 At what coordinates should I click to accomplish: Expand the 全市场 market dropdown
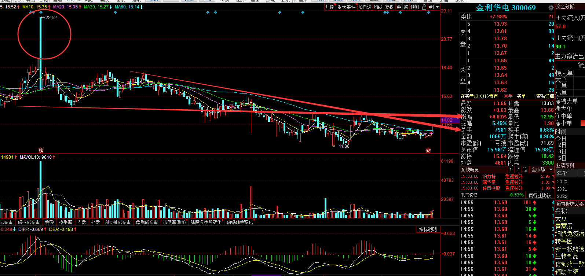click(x=542, y=170)
